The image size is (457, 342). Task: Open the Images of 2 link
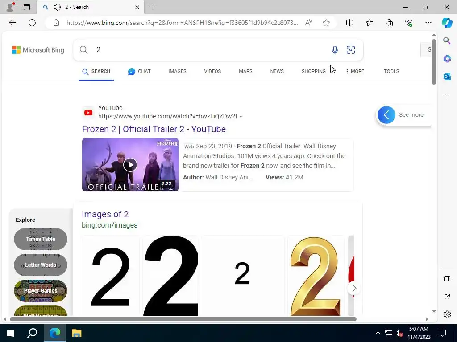point(105,214)
